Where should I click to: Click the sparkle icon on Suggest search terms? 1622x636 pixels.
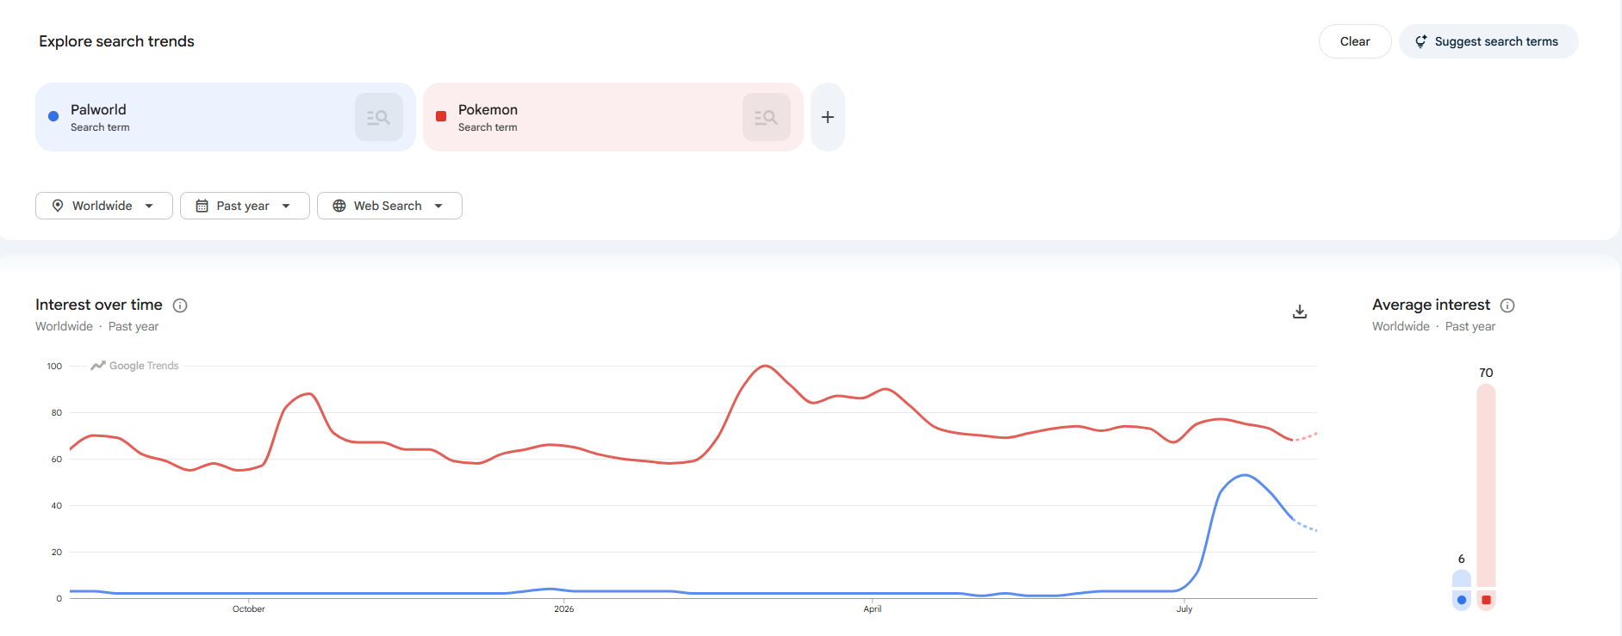tap(1421, 41)
